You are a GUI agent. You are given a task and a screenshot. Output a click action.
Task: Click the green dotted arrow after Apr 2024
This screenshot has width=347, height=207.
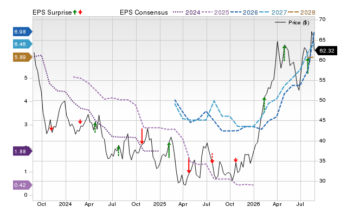[95, 127]
